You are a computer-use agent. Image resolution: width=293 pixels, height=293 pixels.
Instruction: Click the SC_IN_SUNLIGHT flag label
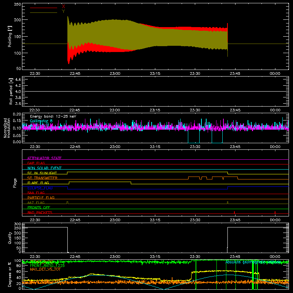point(42,173)
